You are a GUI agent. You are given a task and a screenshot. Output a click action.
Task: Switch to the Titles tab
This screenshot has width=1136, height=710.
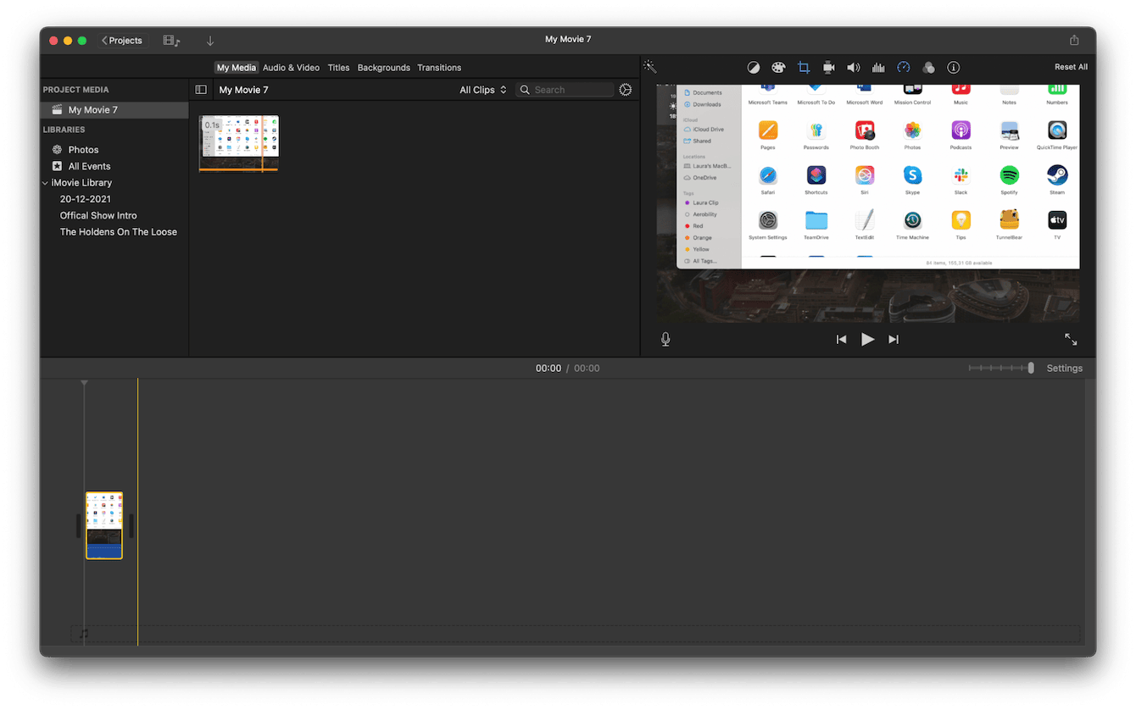click(x=338, y=67)
